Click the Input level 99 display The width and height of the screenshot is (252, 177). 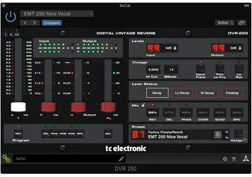pyautogui.click(x=153, y=48)
